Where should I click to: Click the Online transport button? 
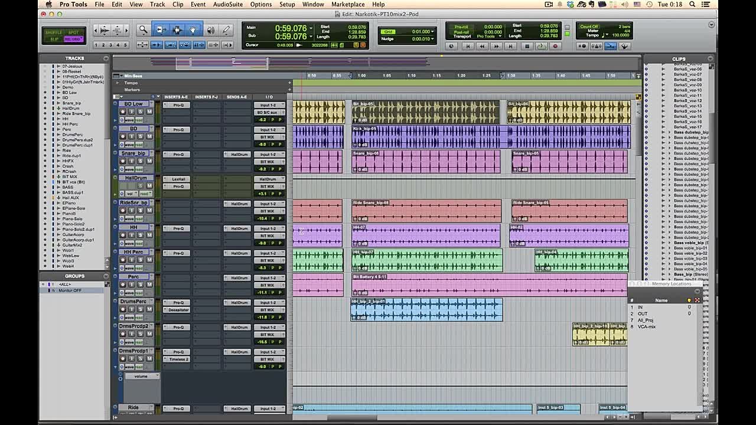click(452, 46)
